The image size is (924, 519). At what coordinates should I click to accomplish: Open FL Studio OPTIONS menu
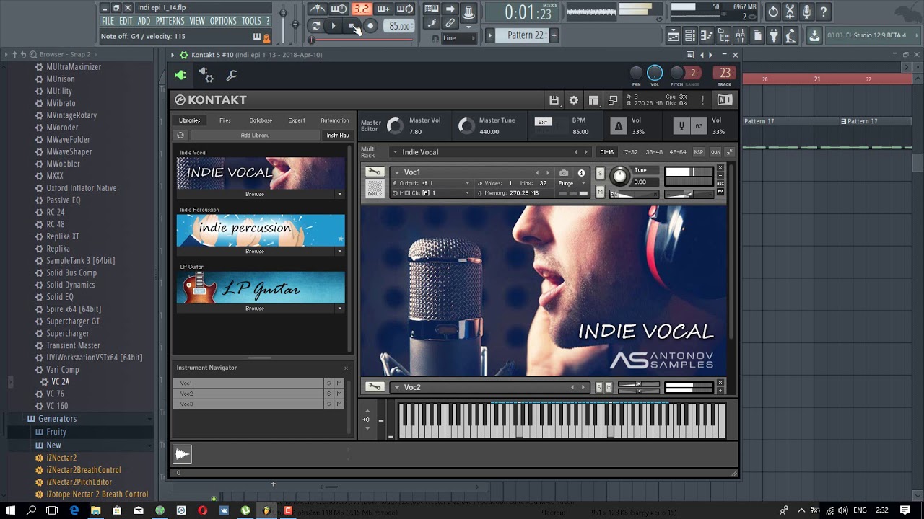[223, 21]
